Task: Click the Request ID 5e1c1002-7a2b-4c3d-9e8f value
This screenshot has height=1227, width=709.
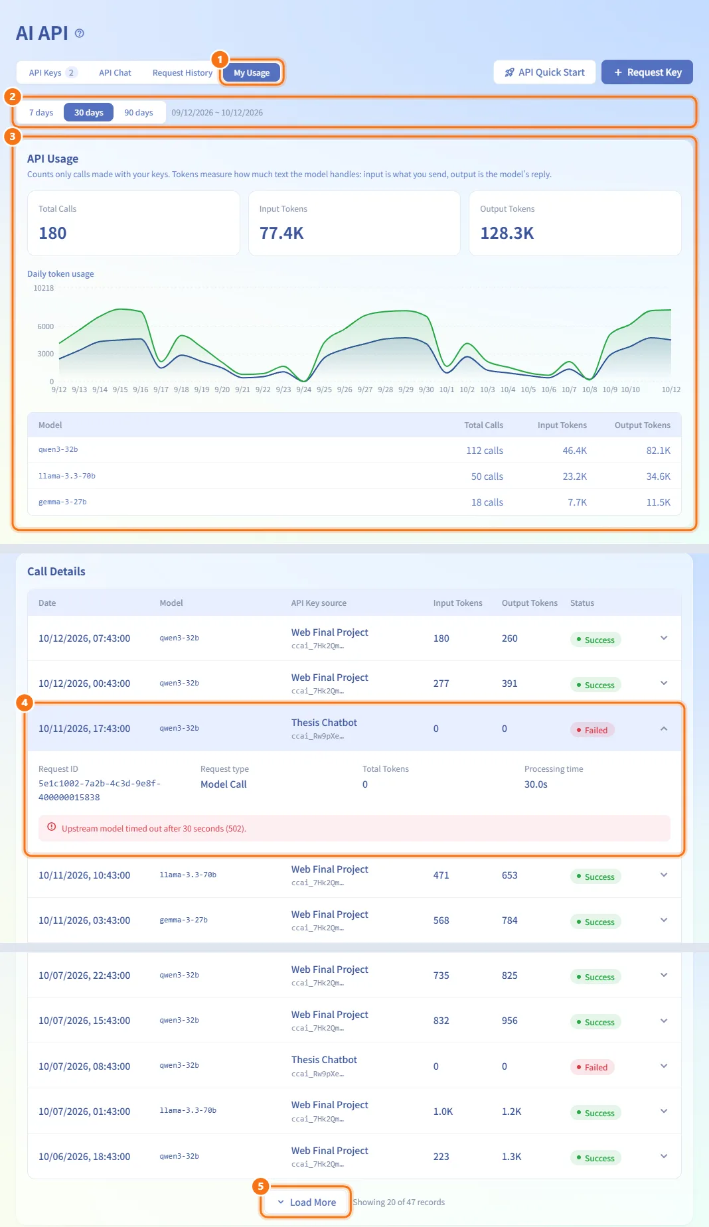Action: click(100, 790)
